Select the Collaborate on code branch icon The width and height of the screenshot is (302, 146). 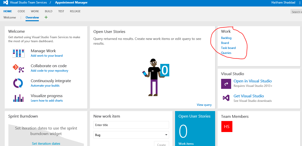[x=18, y=68]
